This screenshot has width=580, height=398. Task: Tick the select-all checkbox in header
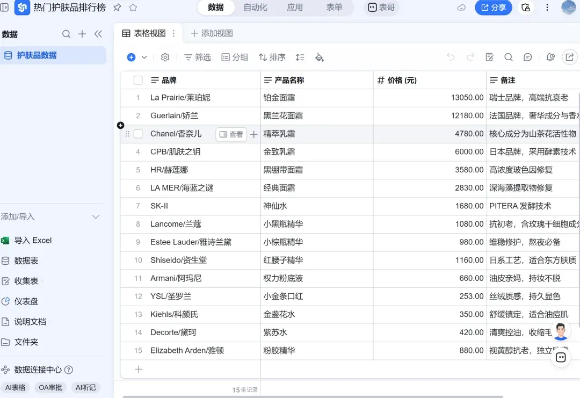[x=138, y=80]
